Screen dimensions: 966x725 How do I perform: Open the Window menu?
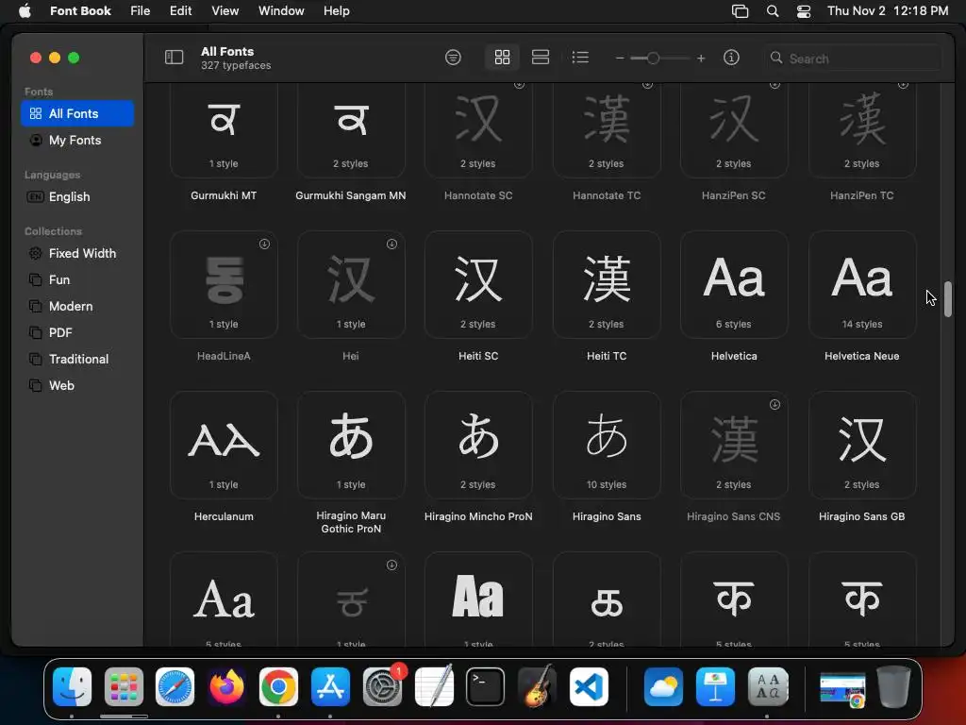[281, 10]
